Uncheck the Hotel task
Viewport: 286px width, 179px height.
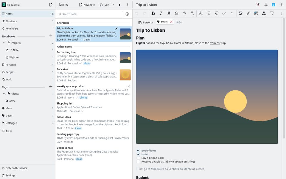coord(138,154)
